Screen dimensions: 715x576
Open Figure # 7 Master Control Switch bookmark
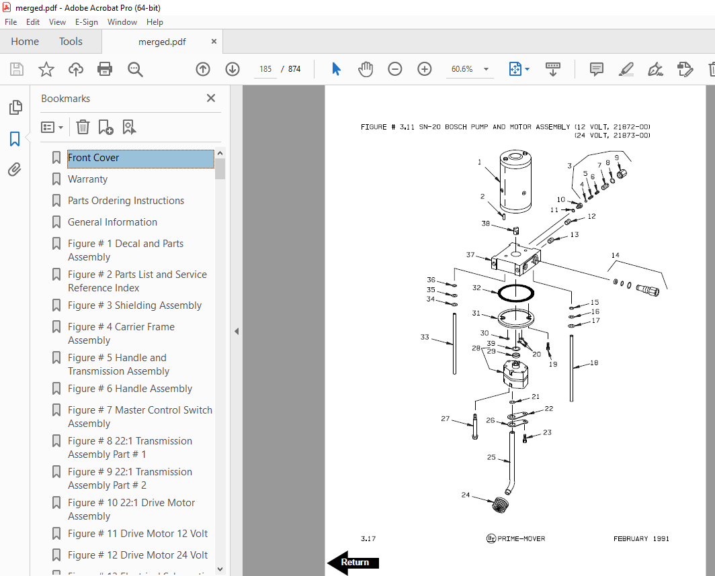[x=140, y=417]
